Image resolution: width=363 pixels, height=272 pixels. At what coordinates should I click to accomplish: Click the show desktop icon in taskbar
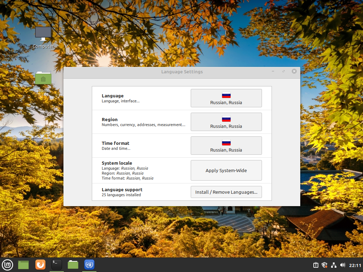[23, 265]
